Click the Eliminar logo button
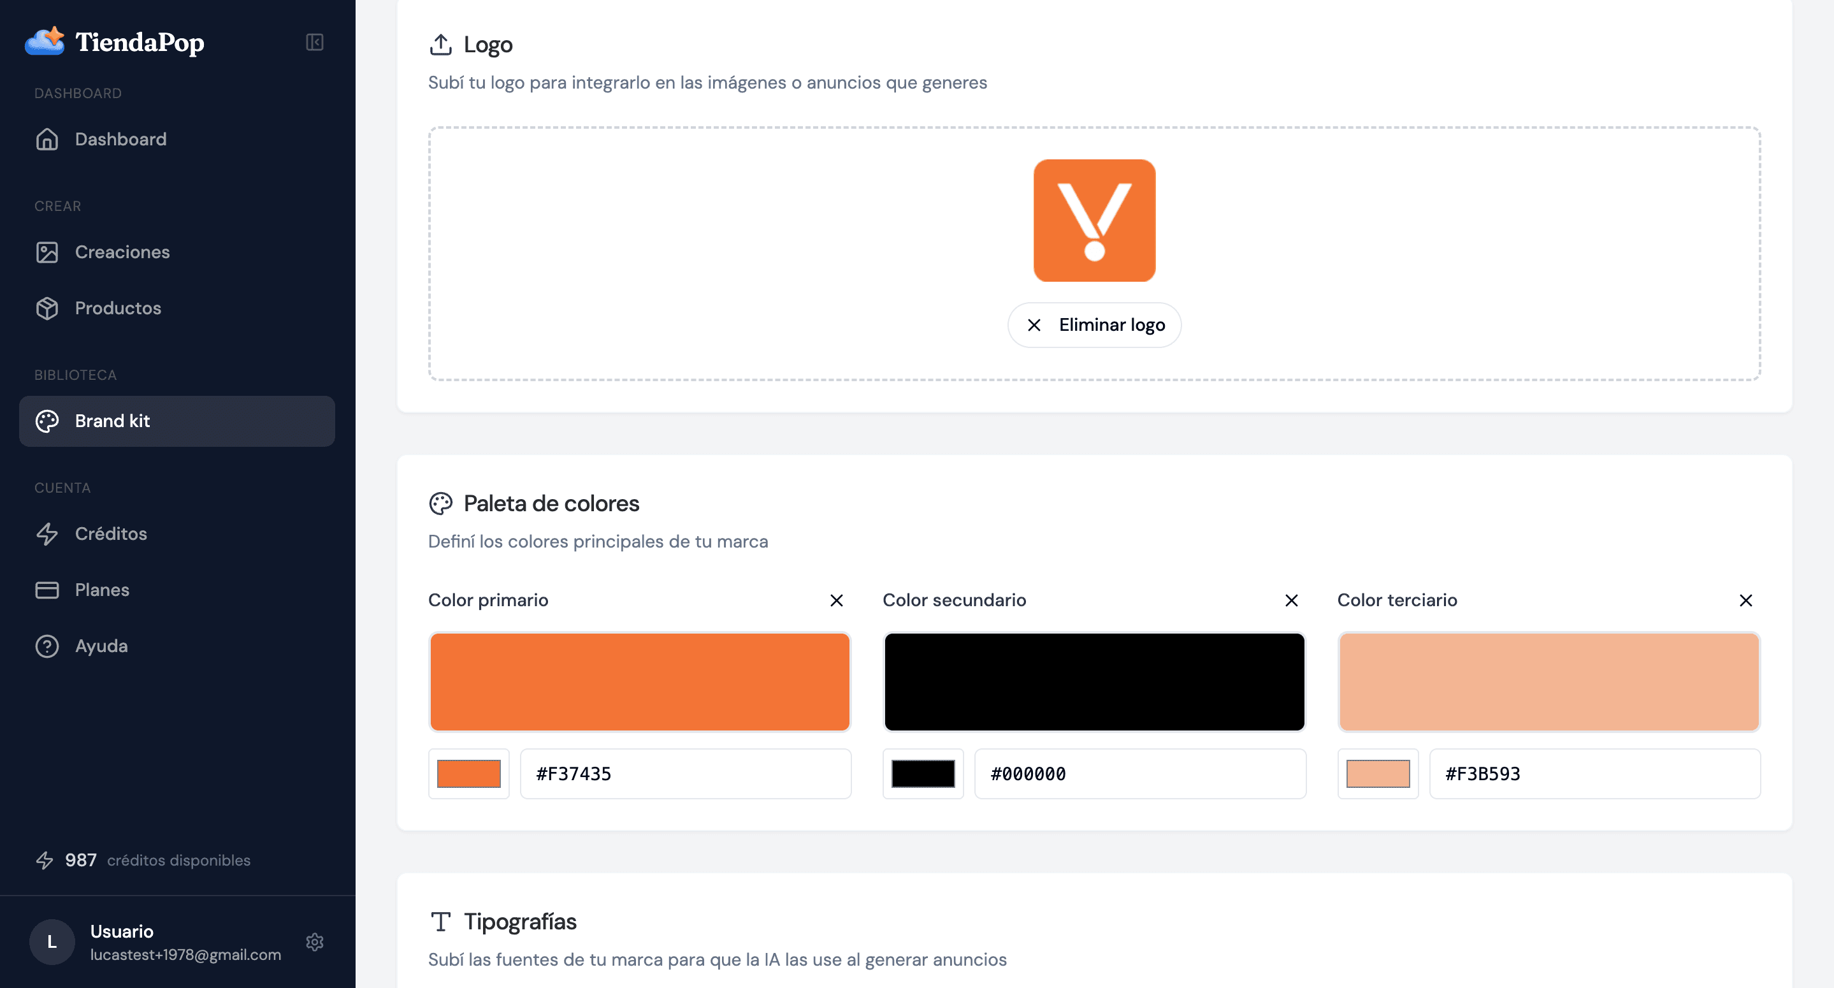Image resolution: width=1834 pixels, height=988 pixels. 1094,325
